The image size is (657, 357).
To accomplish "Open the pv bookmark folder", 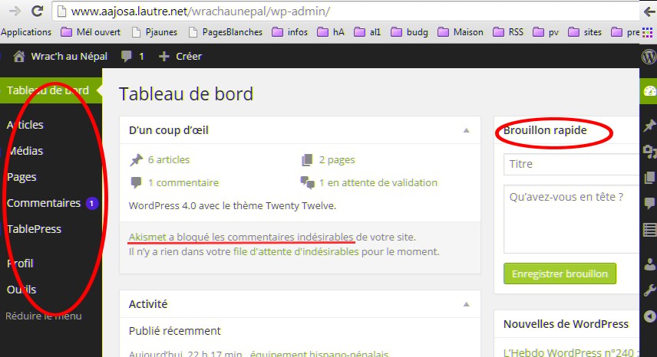I will coord(546,32).
